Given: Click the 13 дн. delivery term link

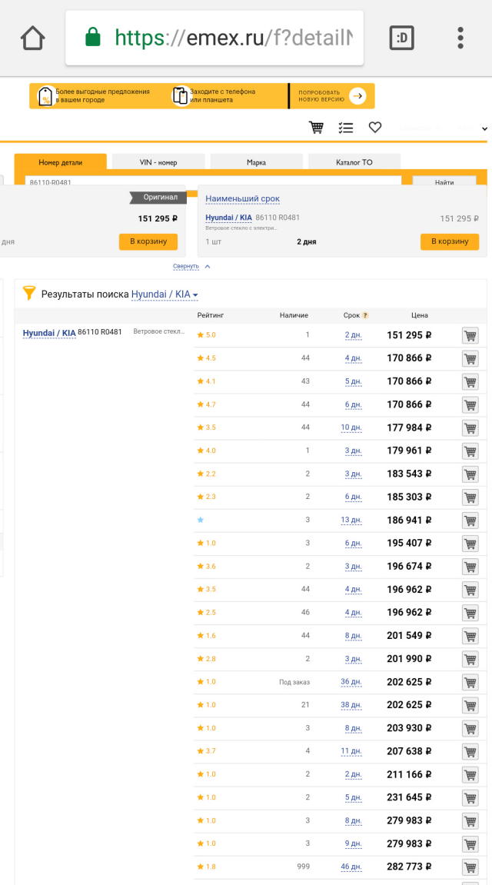Looking at the screenshot, I should [351, 520].
